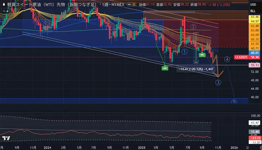
Task: Toggle market status dash next to NYMEX
Action: [x=127, y=5]
